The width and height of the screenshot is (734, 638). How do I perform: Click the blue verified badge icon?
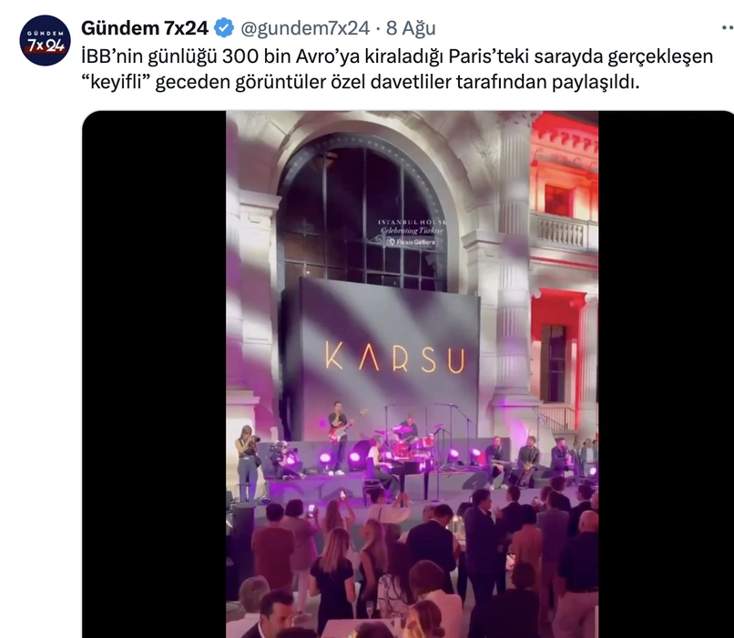point(224,28)
